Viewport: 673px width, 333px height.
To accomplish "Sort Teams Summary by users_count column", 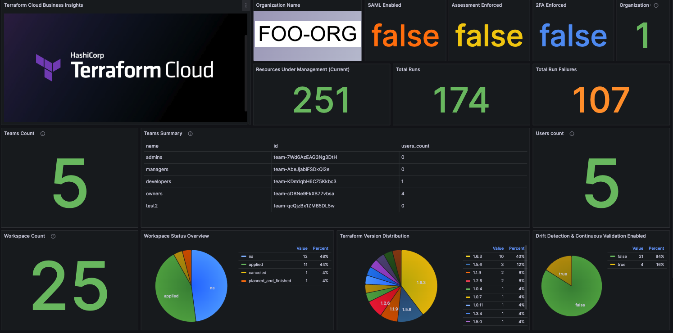I will pyautogui.click(x=415, y=146).
